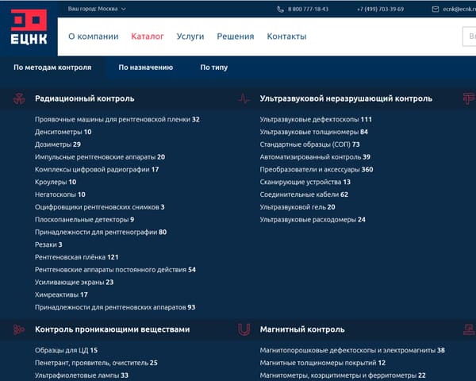Open Автоматизированный контроль
Screen dimensions: 476x381
(315, 157)
